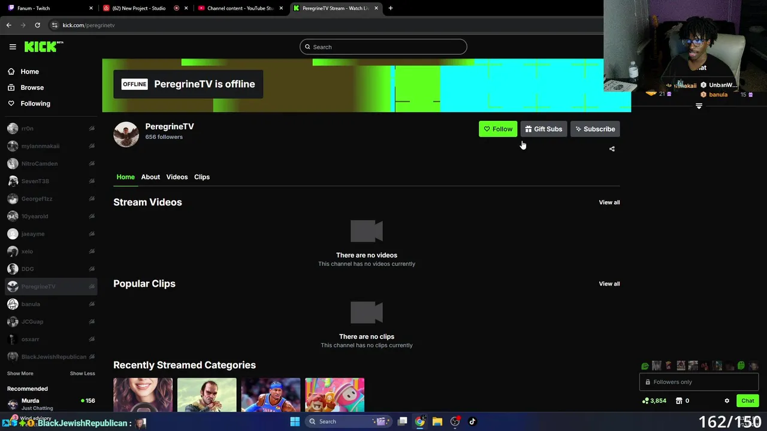Focus the Kick search field
This screenshot has width=767, height=431.
pos(383,47)
